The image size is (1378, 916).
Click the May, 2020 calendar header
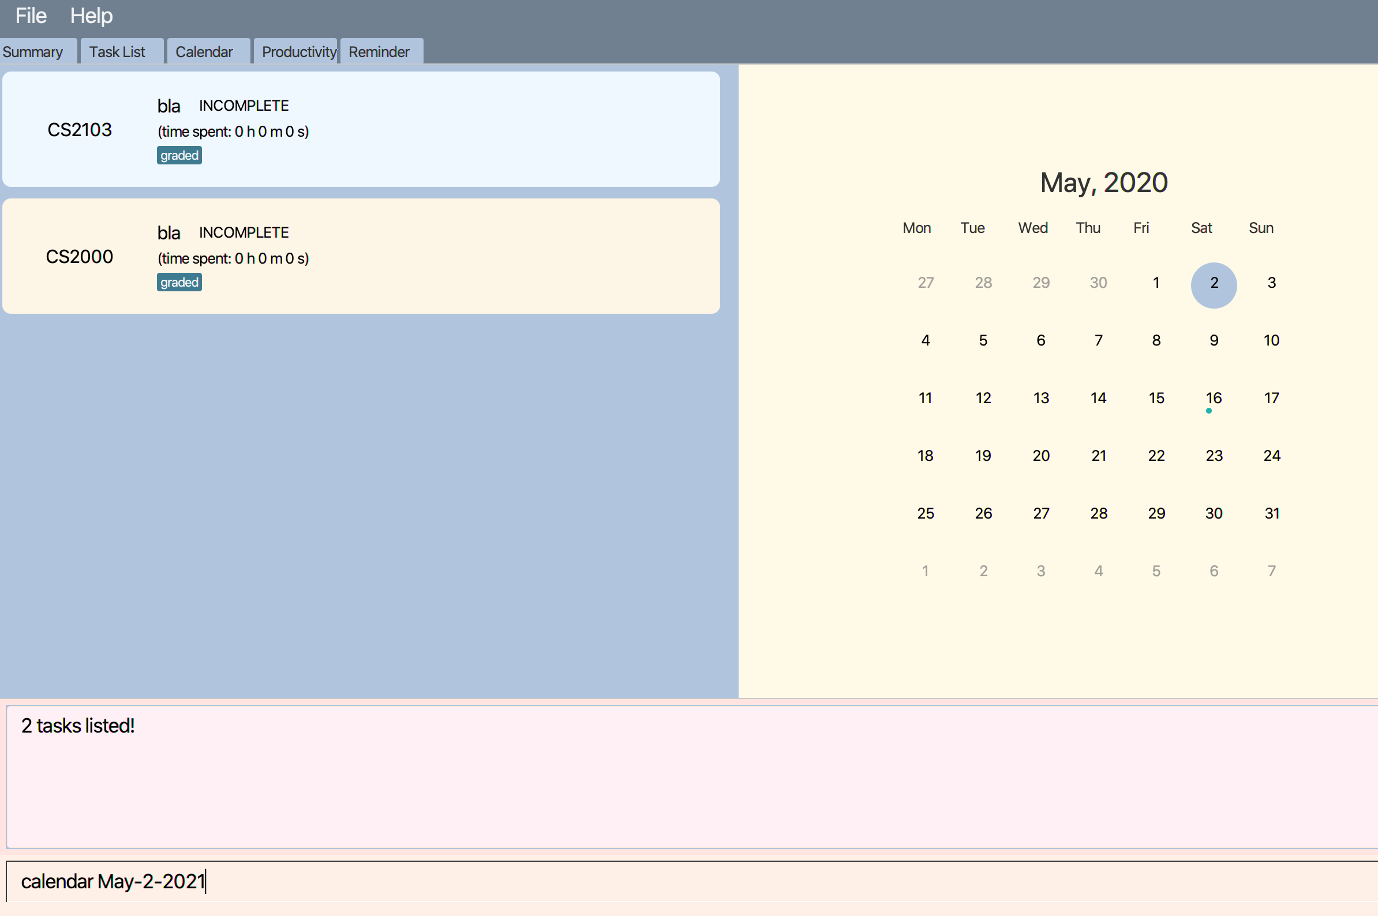pyautogui.click(x=1103, y=183)
